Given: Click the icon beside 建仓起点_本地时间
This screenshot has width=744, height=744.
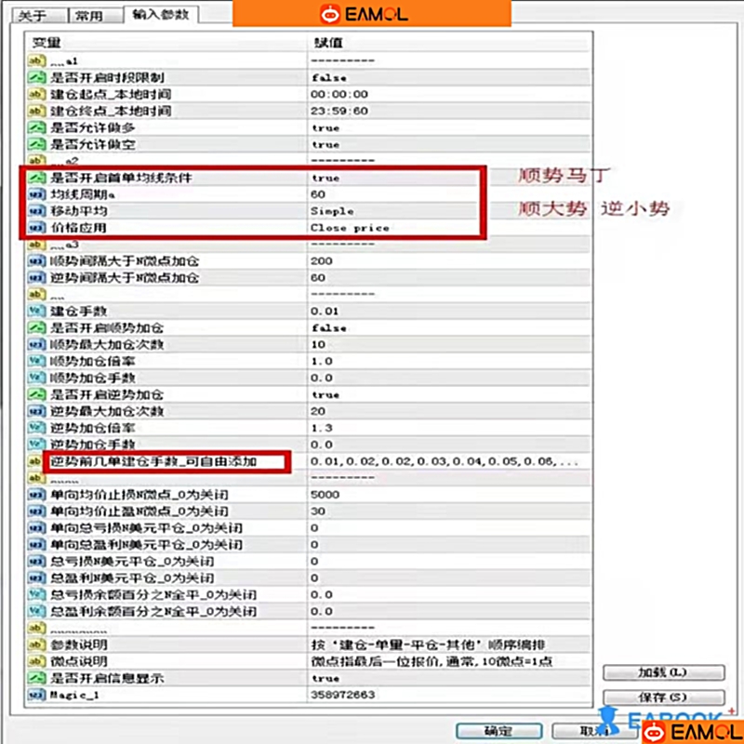Looking at the screenshot, I should point(36,95).
